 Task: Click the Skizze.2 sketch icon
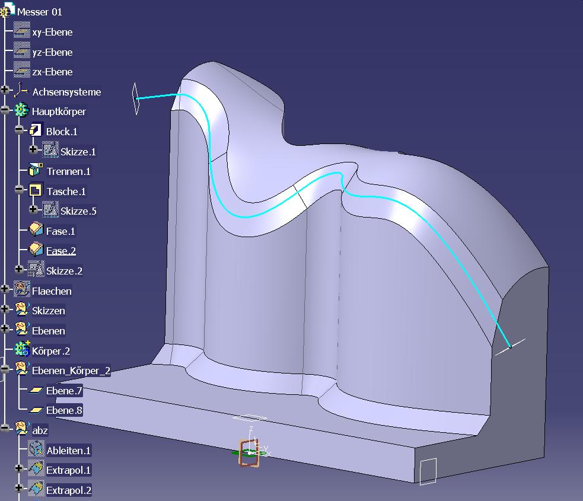click(x=36, y=269)
